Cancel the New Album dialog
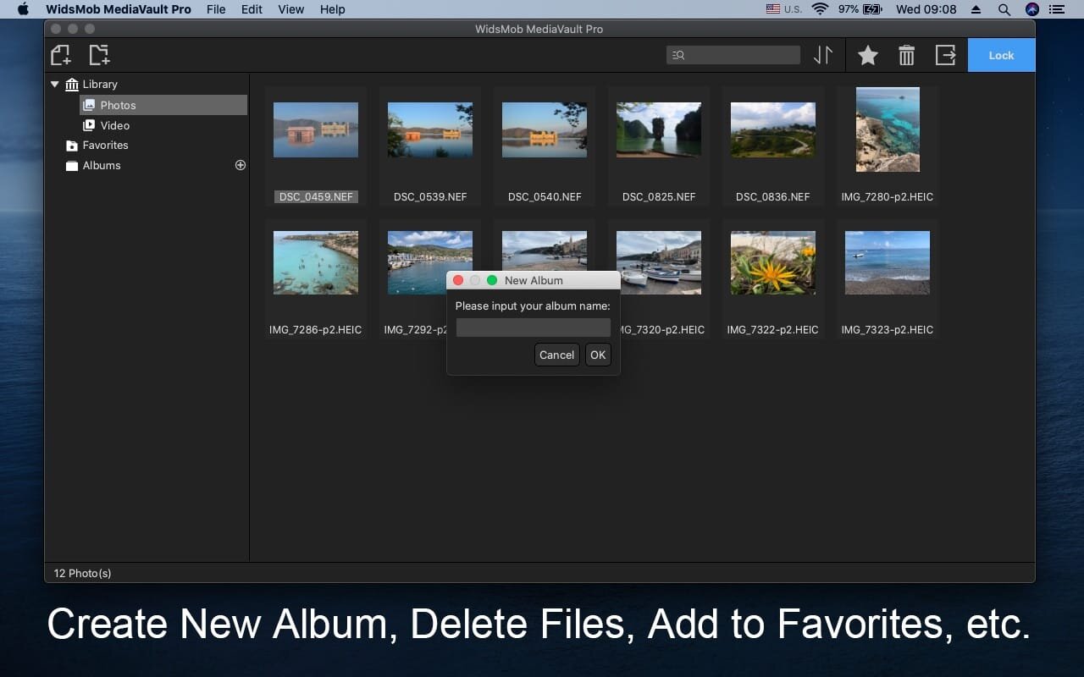 556,355
